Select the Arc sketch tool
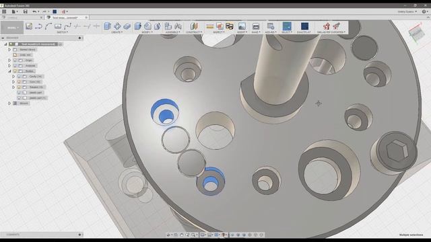Viewport: 431px width, 242px height. coord(48,26)
